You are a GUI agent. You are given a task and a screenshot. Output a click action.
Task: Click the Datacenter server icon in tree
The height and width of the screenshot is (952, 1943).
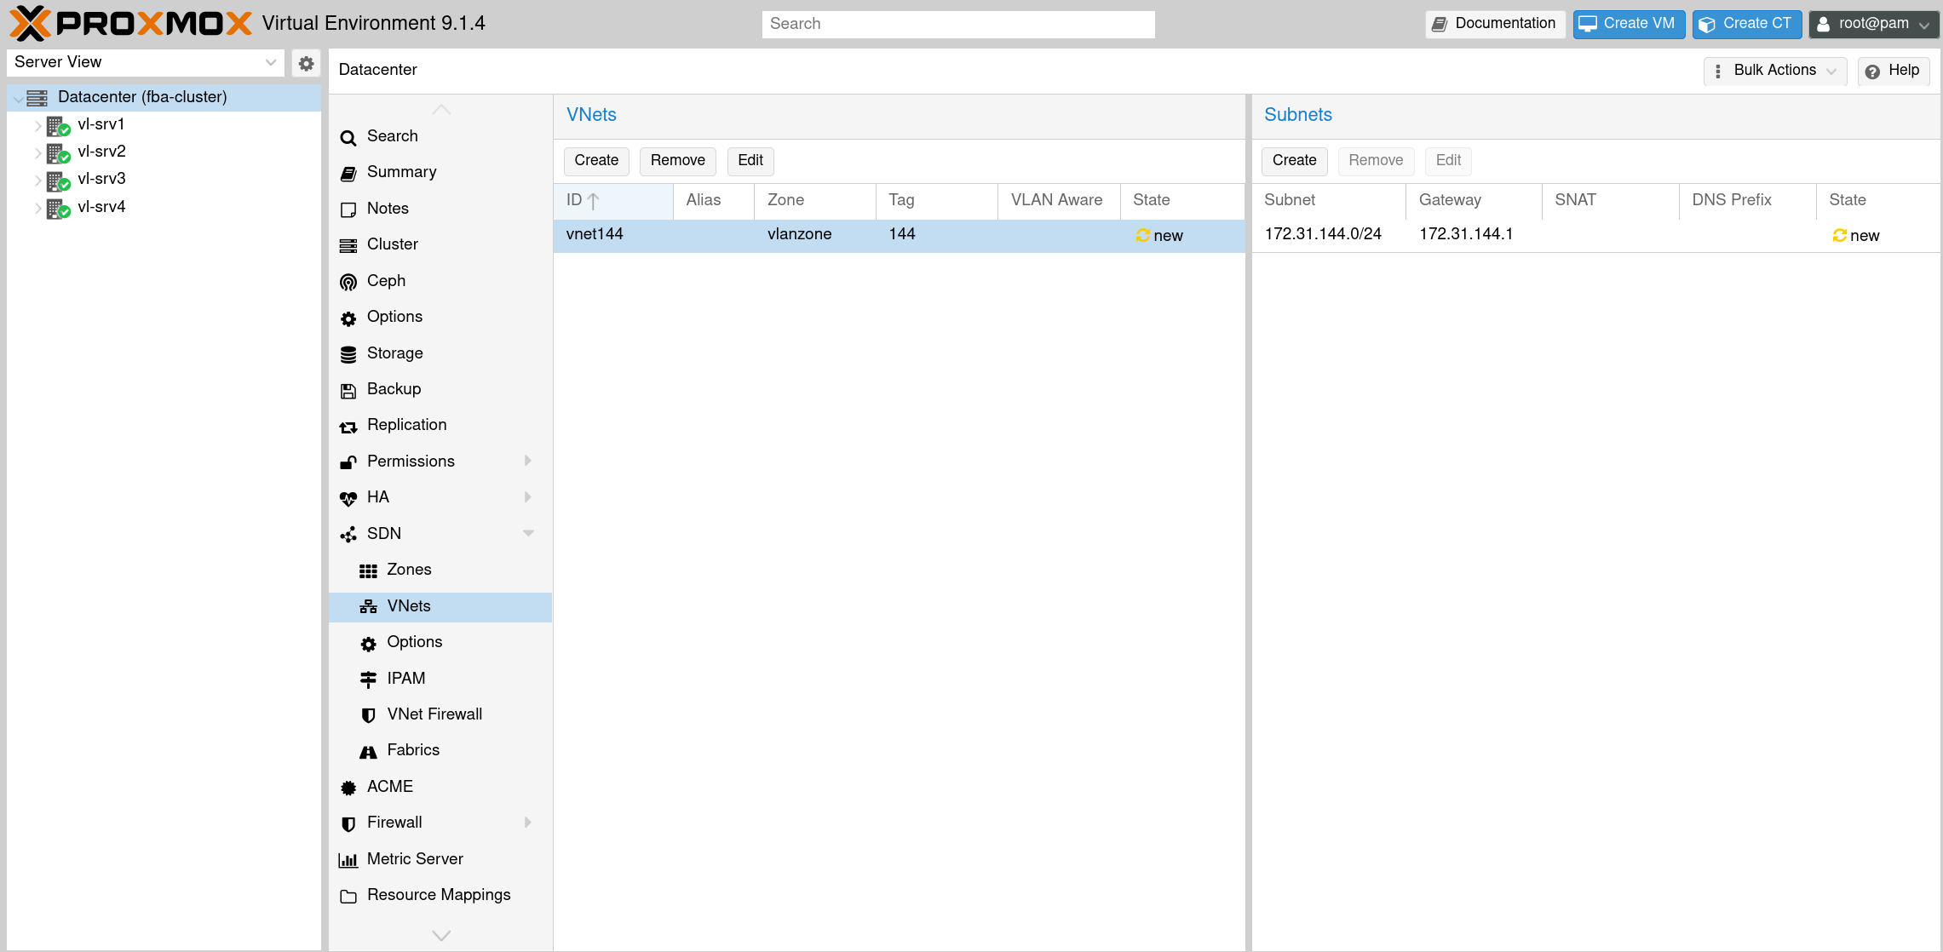(37, 98)
